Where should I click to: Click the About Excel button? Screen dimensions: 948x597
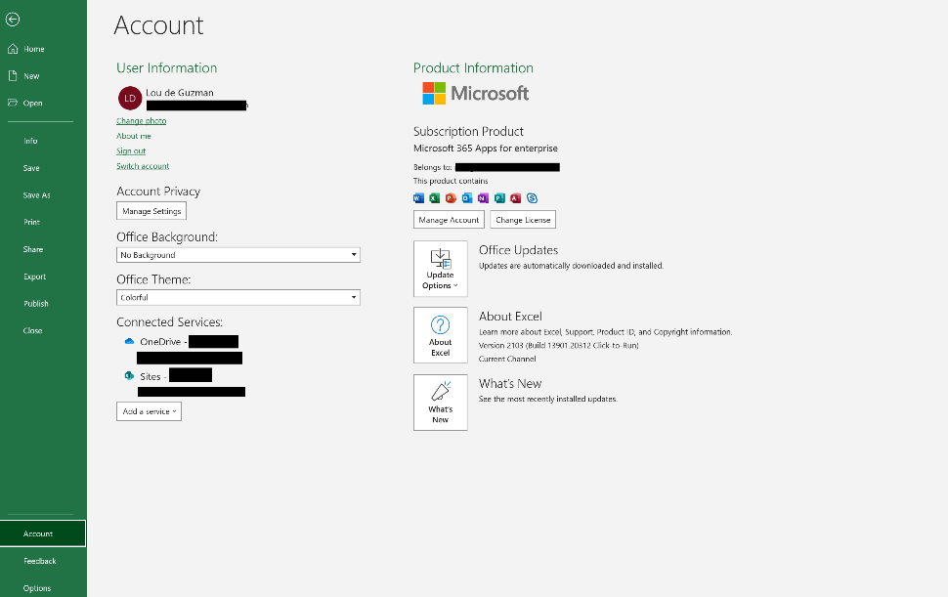click(440, 335)
